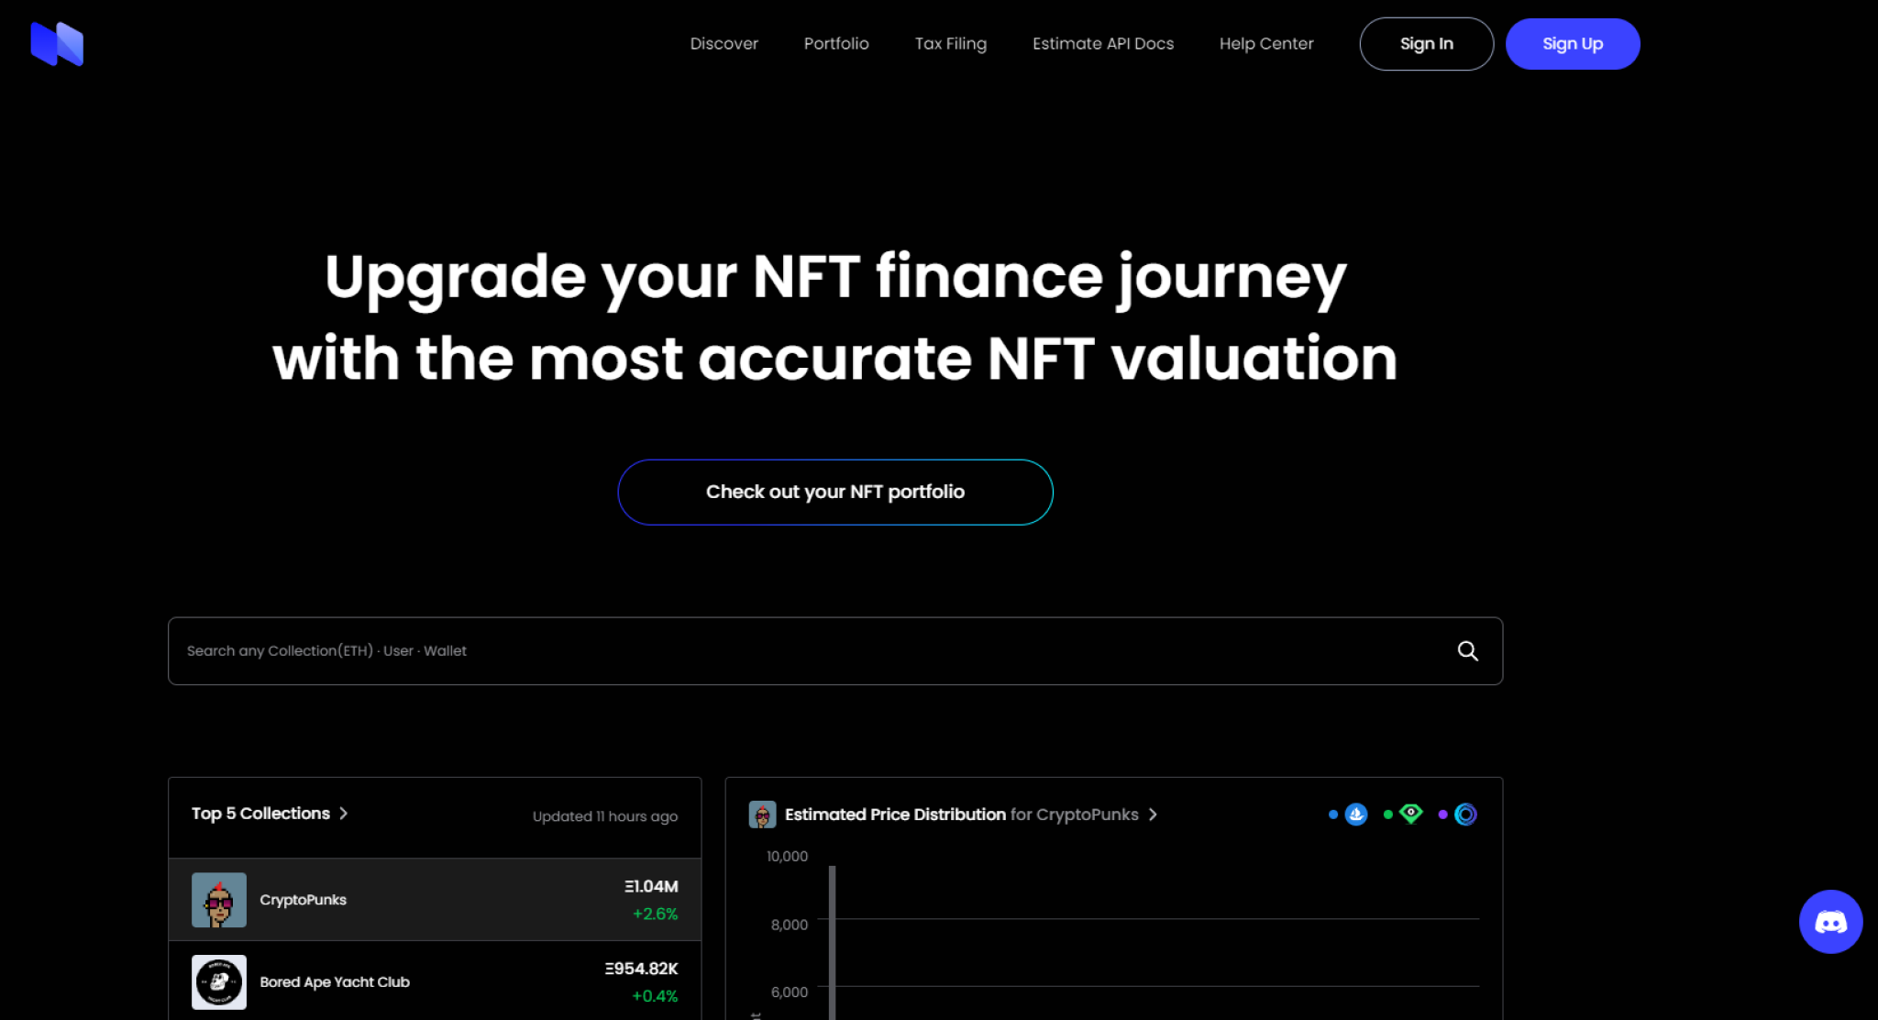This screenshot has height=1020, width=1878.
Task: Click the NFT platform logo top left
Action: point(57,43)
